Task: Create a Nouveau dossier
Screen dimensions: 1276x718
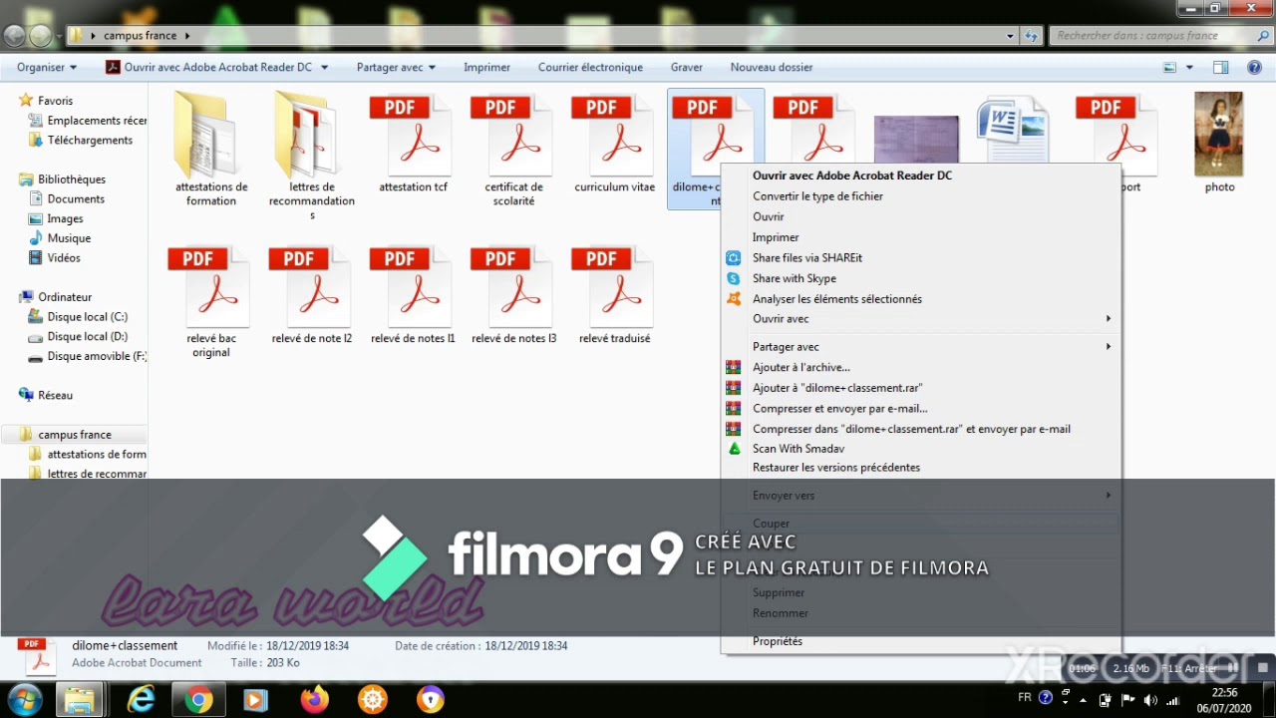Action: pyautogui.click(x=772, y=68)
